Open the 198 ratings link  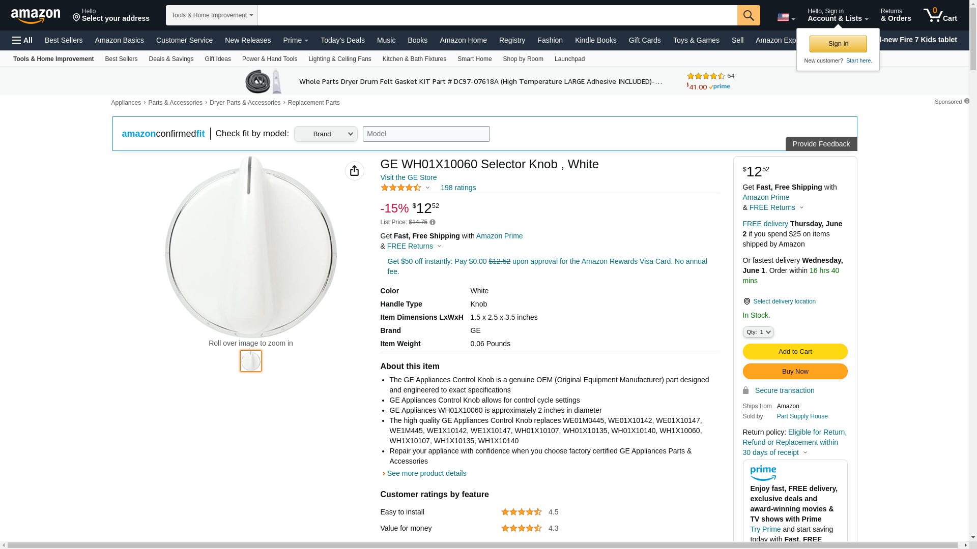[x=458, y=188]
